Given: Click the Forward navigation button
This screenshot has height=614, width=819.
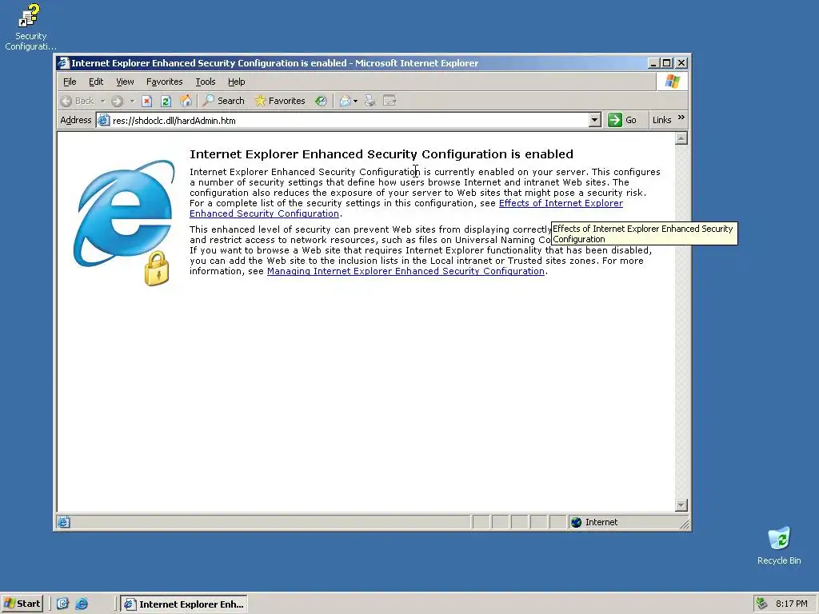Looking at the screenshot, I should click(x=117, y=101).
